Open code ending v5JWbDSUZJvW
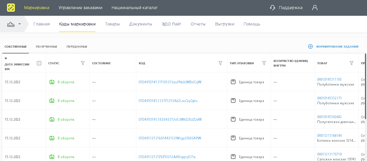Viewport: 367px width, 161px height. tap(170, 120)
